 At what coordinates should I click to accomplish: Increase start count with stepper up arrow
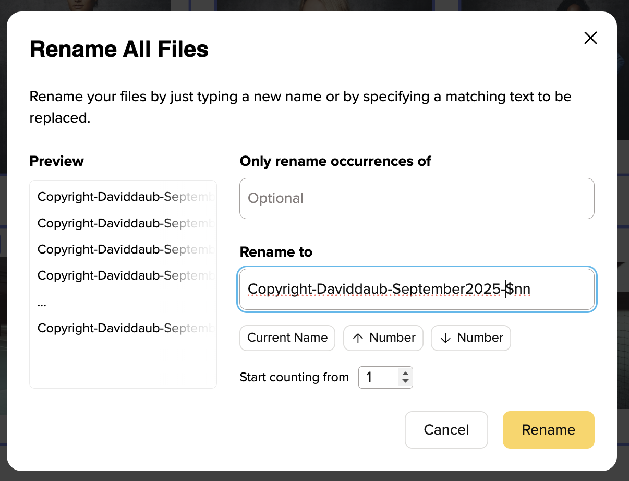click(405, 373)
